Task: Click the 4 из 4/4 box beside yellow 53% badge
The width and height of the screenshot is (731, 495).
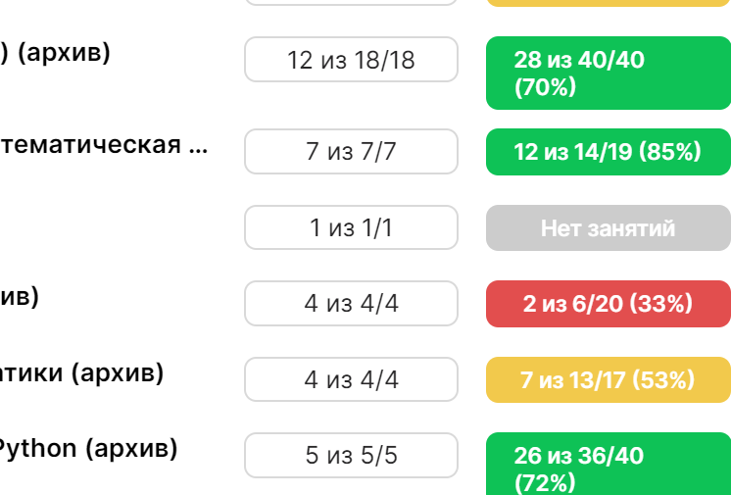Action: click(x=351, y=379)
